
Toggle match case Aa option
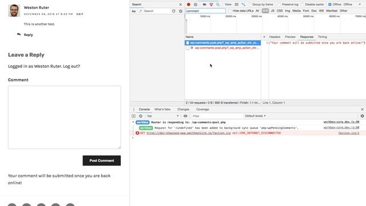134,11
